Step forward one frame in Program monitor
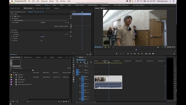The width and height of the screenshot is (186, 105). (138, 54)
